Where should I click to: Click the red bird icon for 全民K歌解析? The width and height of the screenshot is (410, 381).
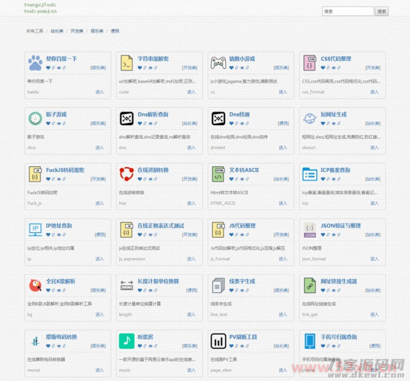pyautogui.click(x=35, y=286)
